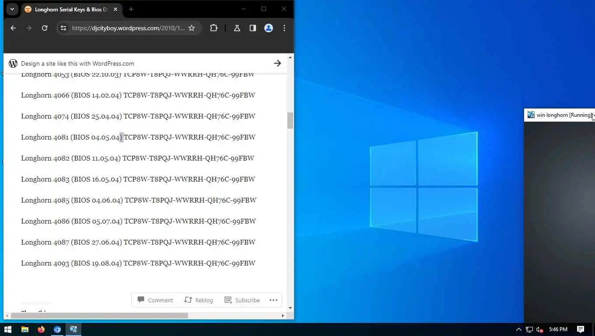Click the Longhorn 4086 (BIOS 05.07.04) line

click(138, 221)
